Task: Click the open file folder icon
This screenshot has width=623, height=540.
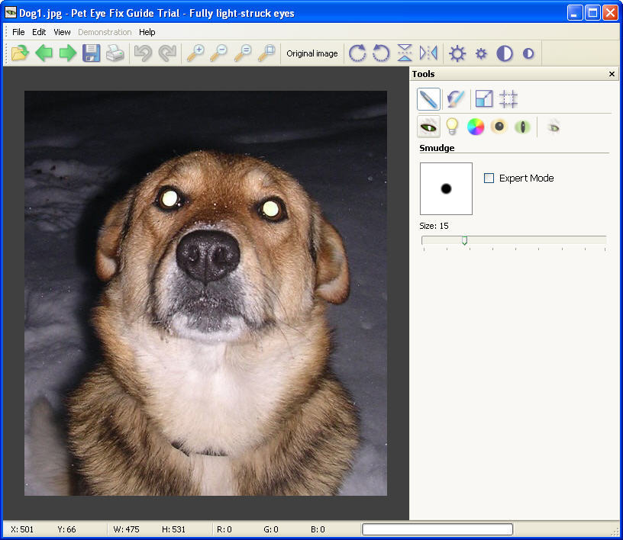Action: pos(20,53)
